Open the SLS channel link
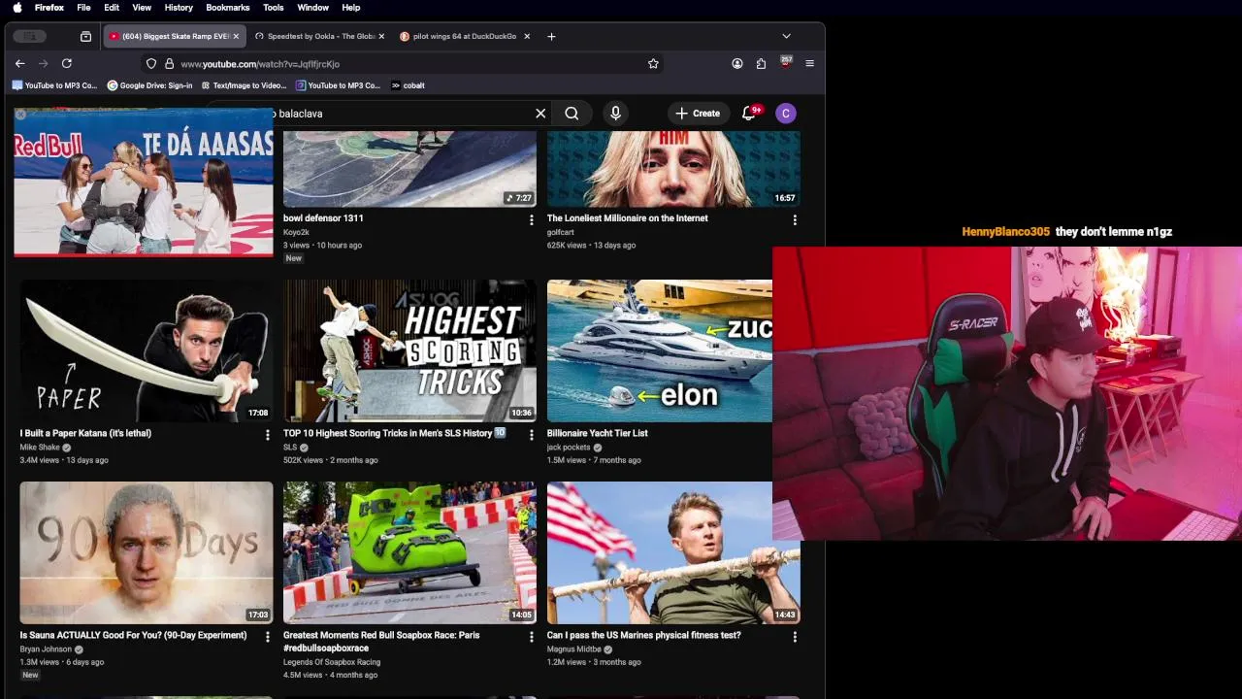This screenshot has width=1242, height=699. (x=290, y=448)
